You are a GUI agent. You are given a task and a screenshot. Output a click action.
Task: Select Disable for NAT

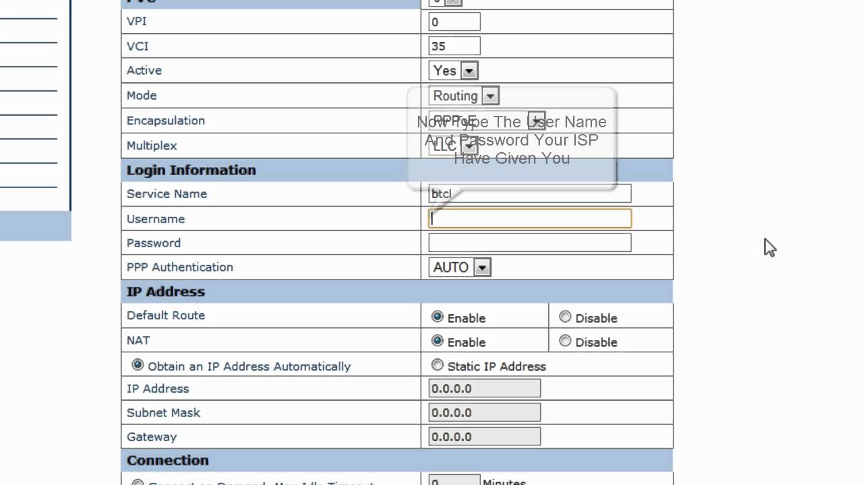coord(565,341)
